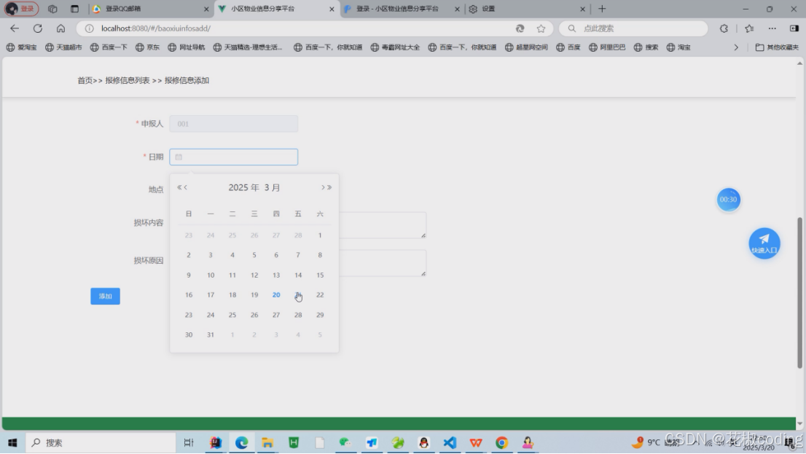Go back to the previous page
The width and height of the screenshot is (806, 454).
coord(15,28)
